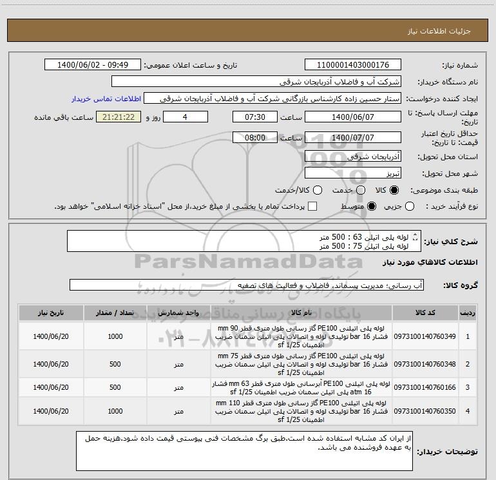Select product code 0973100140760350
496x480 pixels.
(x=425, y=411)
